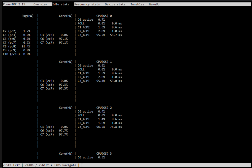Click C0 active 0.7% under CPU 0
This screenshot has width=252, height=168.
[91, 20]
